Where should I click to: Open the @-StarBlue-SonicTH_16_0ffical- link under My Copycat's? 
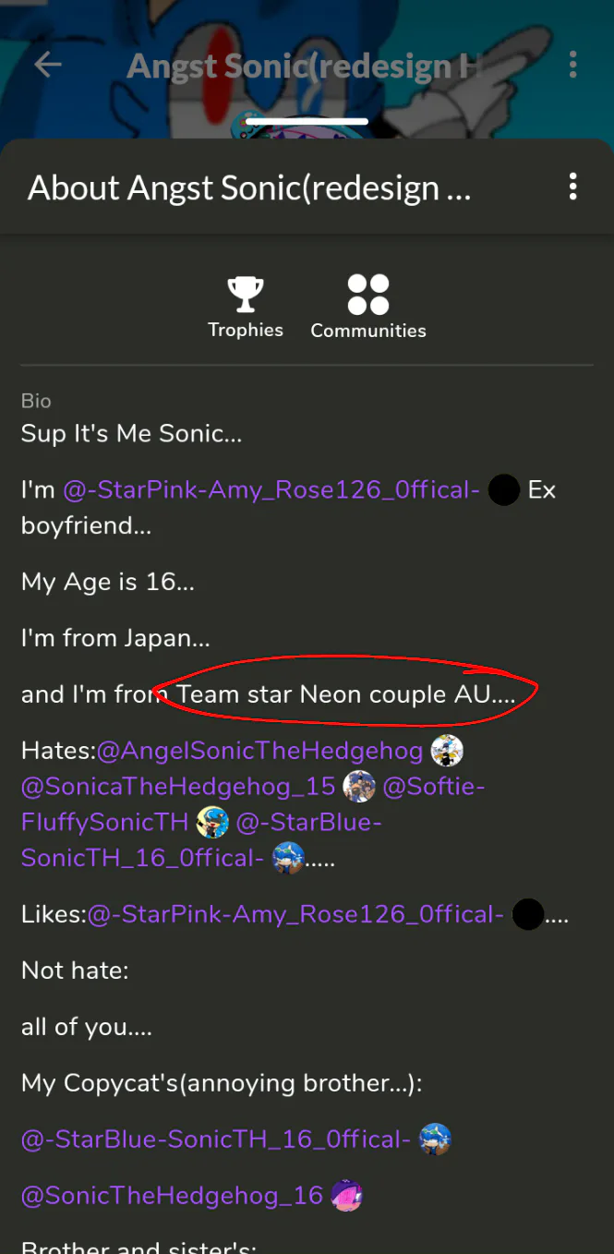pos(216,1139)
